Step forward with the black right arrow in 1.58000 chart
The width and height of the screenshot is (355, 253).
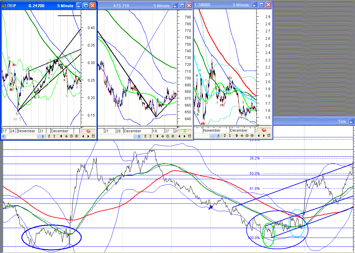click(x=264, y=136)
